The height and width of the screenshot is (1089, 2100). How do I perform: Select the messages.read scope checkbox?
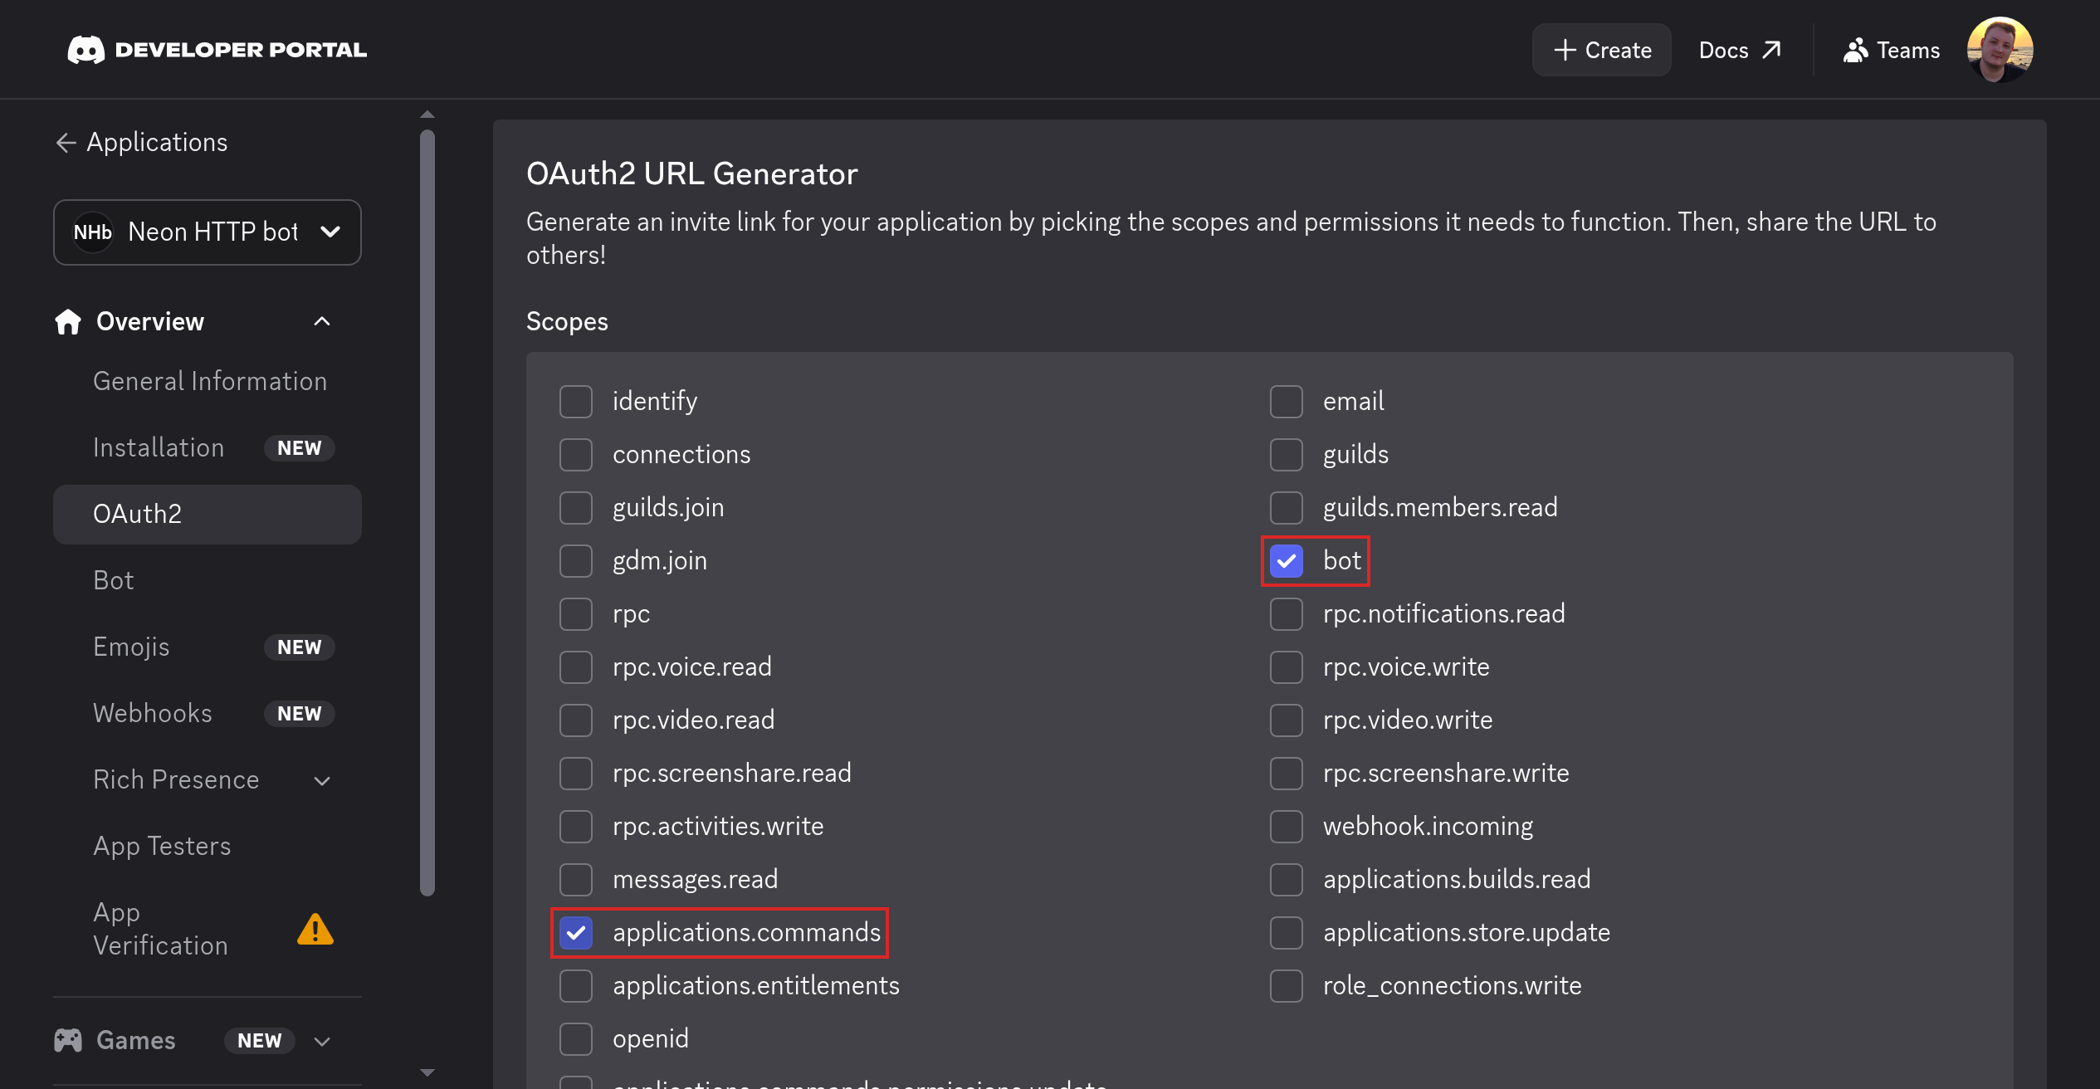(576, 880)
